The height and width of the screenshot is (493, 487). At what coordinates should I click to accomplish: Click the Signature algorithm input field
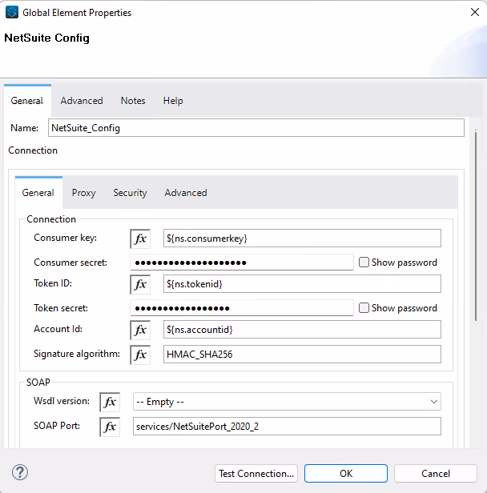click(302, 355)
